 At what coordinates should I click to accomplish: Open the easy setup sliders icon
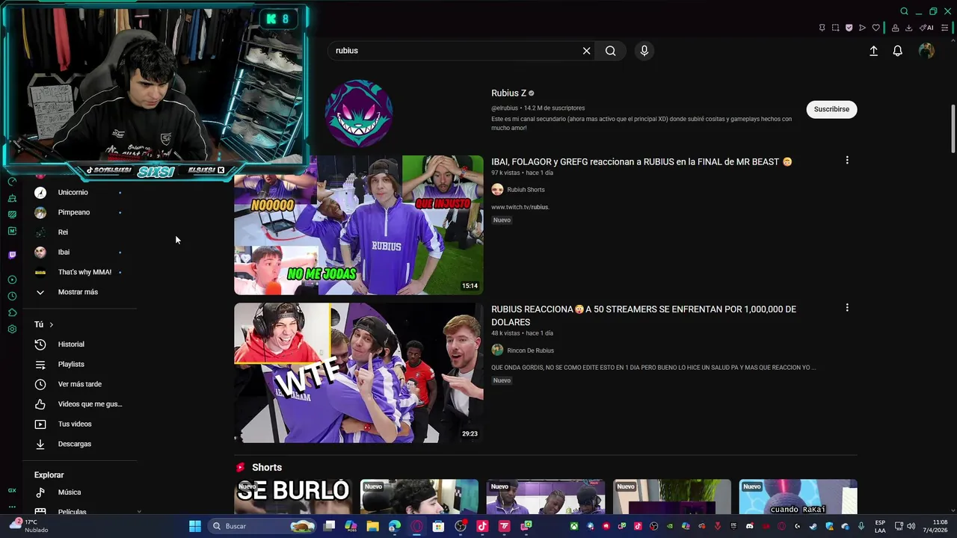945,28
